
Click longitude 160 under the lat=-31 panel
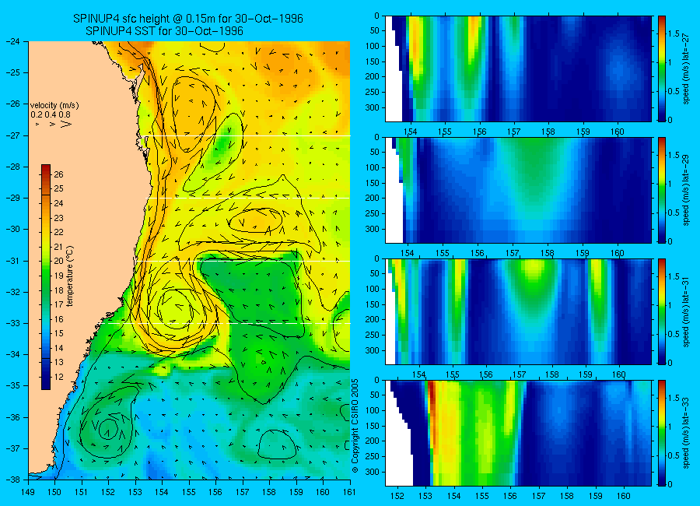click(619, 374)
